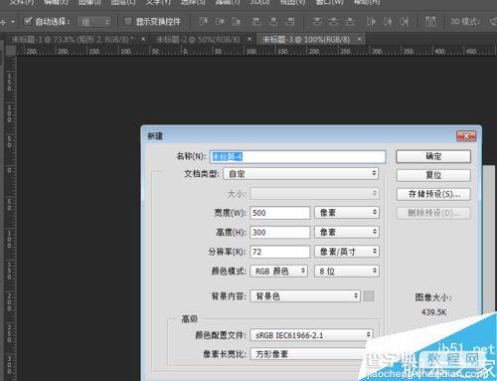Click the 复位 button

[433, 175]
